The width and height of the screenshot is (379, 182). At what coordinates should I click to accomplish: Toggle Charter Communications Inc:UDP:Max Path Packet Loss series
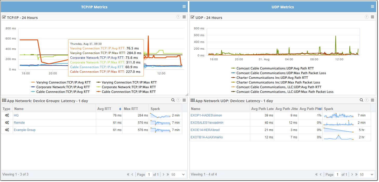tap(276, 82)
